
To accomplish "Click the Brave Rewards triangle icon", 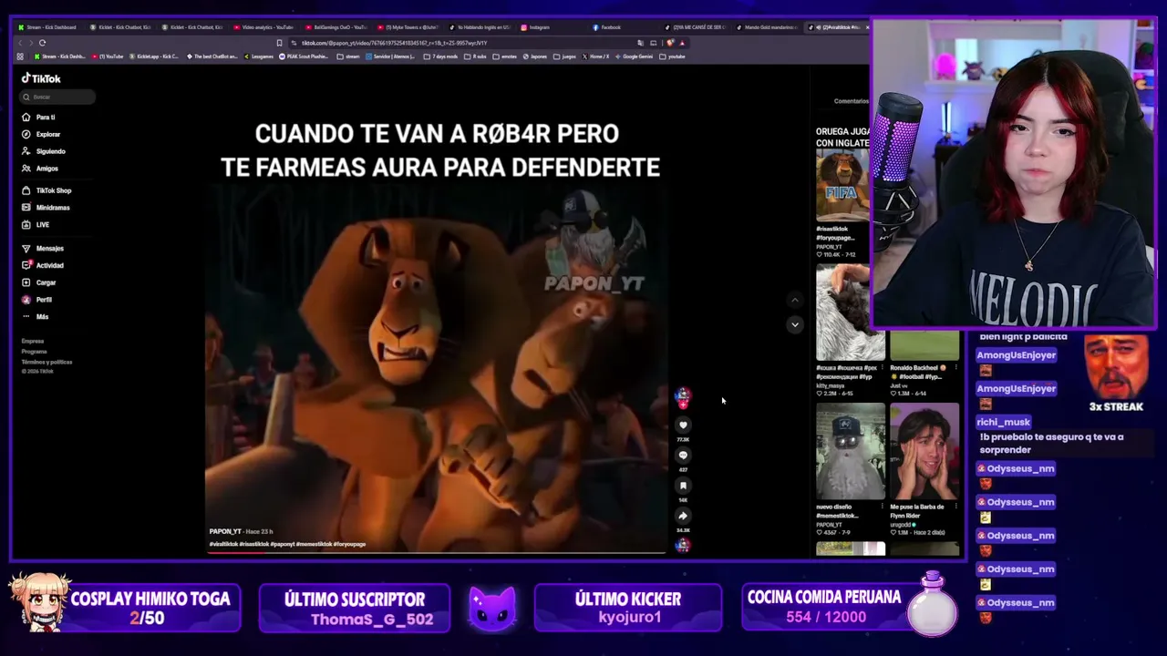I will [682, 43].
